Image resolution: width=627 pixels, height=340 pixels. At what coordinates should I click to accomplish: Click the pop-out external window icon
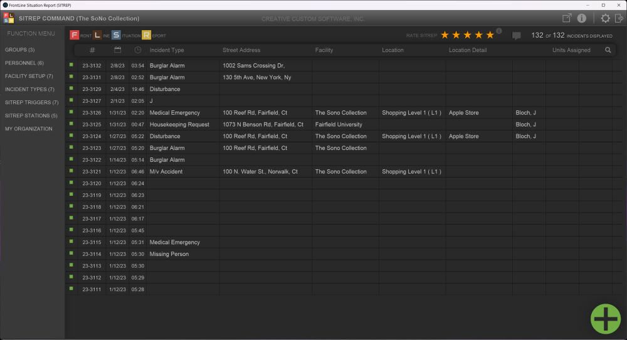click(x=567, y=19)
